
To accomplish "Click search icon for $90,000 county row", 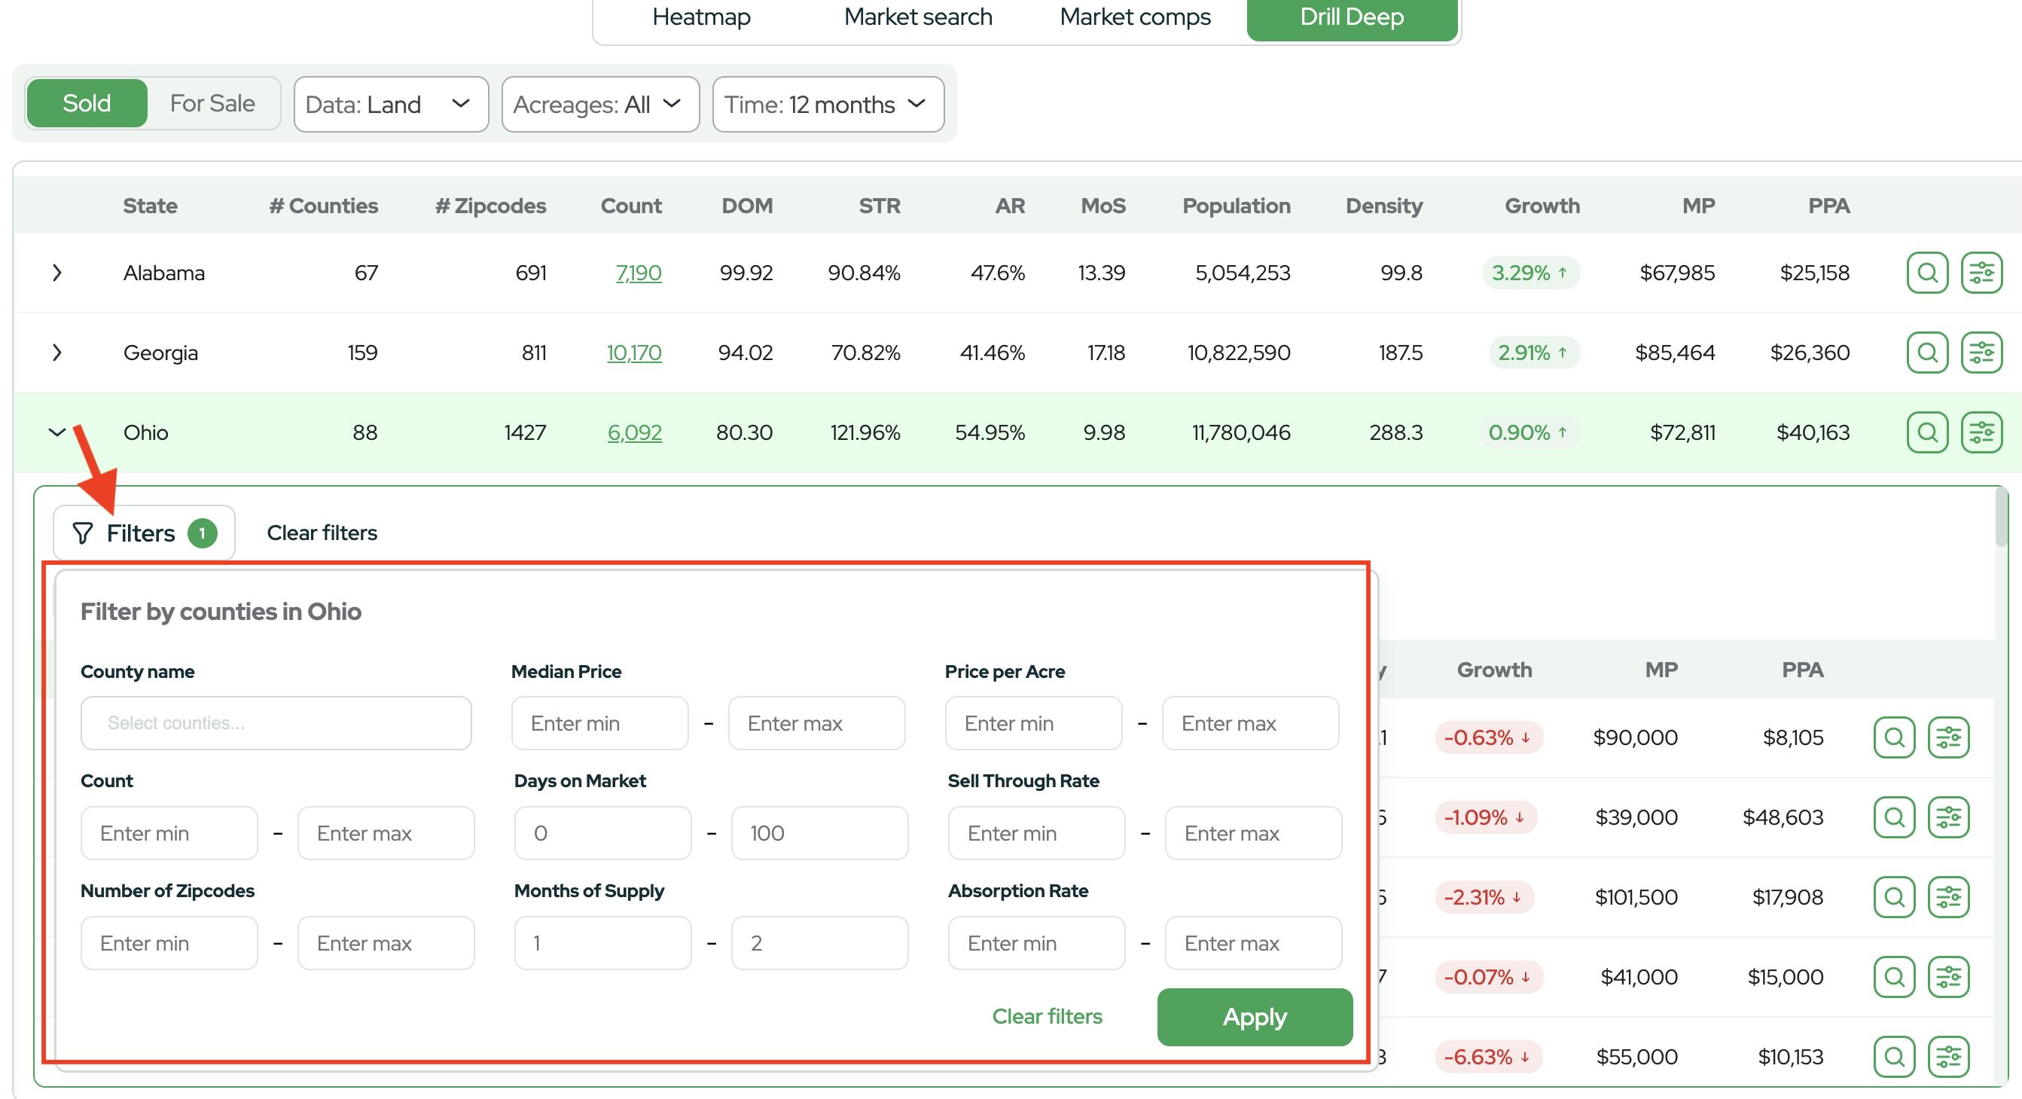I will coord(1894,737).
